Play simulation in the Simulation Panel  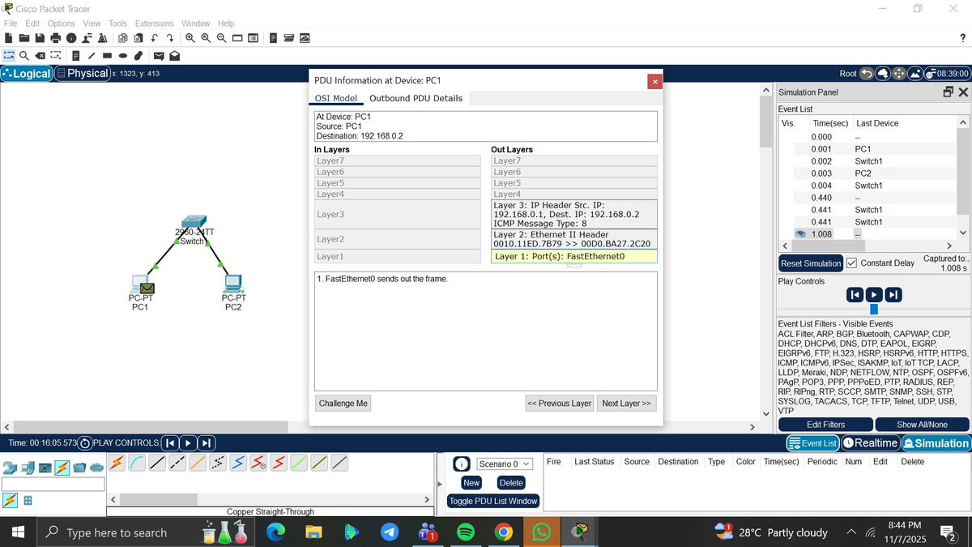874,295
